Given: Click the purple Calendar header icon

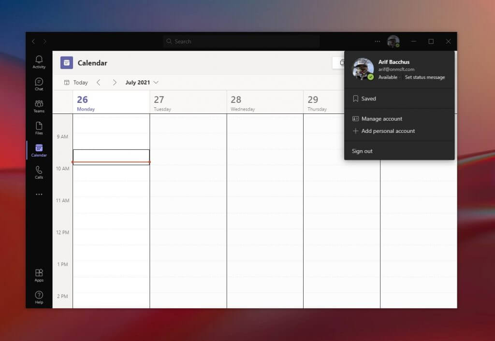Looking at the screenshot, I should coord(67,63).
